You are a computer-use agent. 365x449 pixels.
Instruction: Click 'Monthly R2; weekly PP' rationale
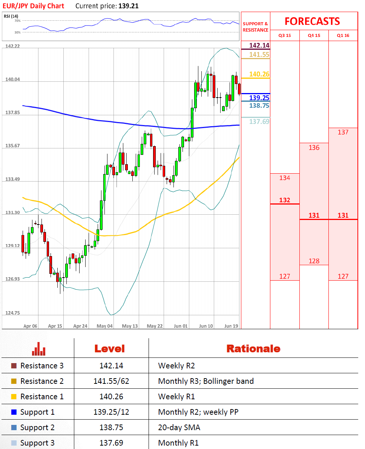tap(198, 412)
